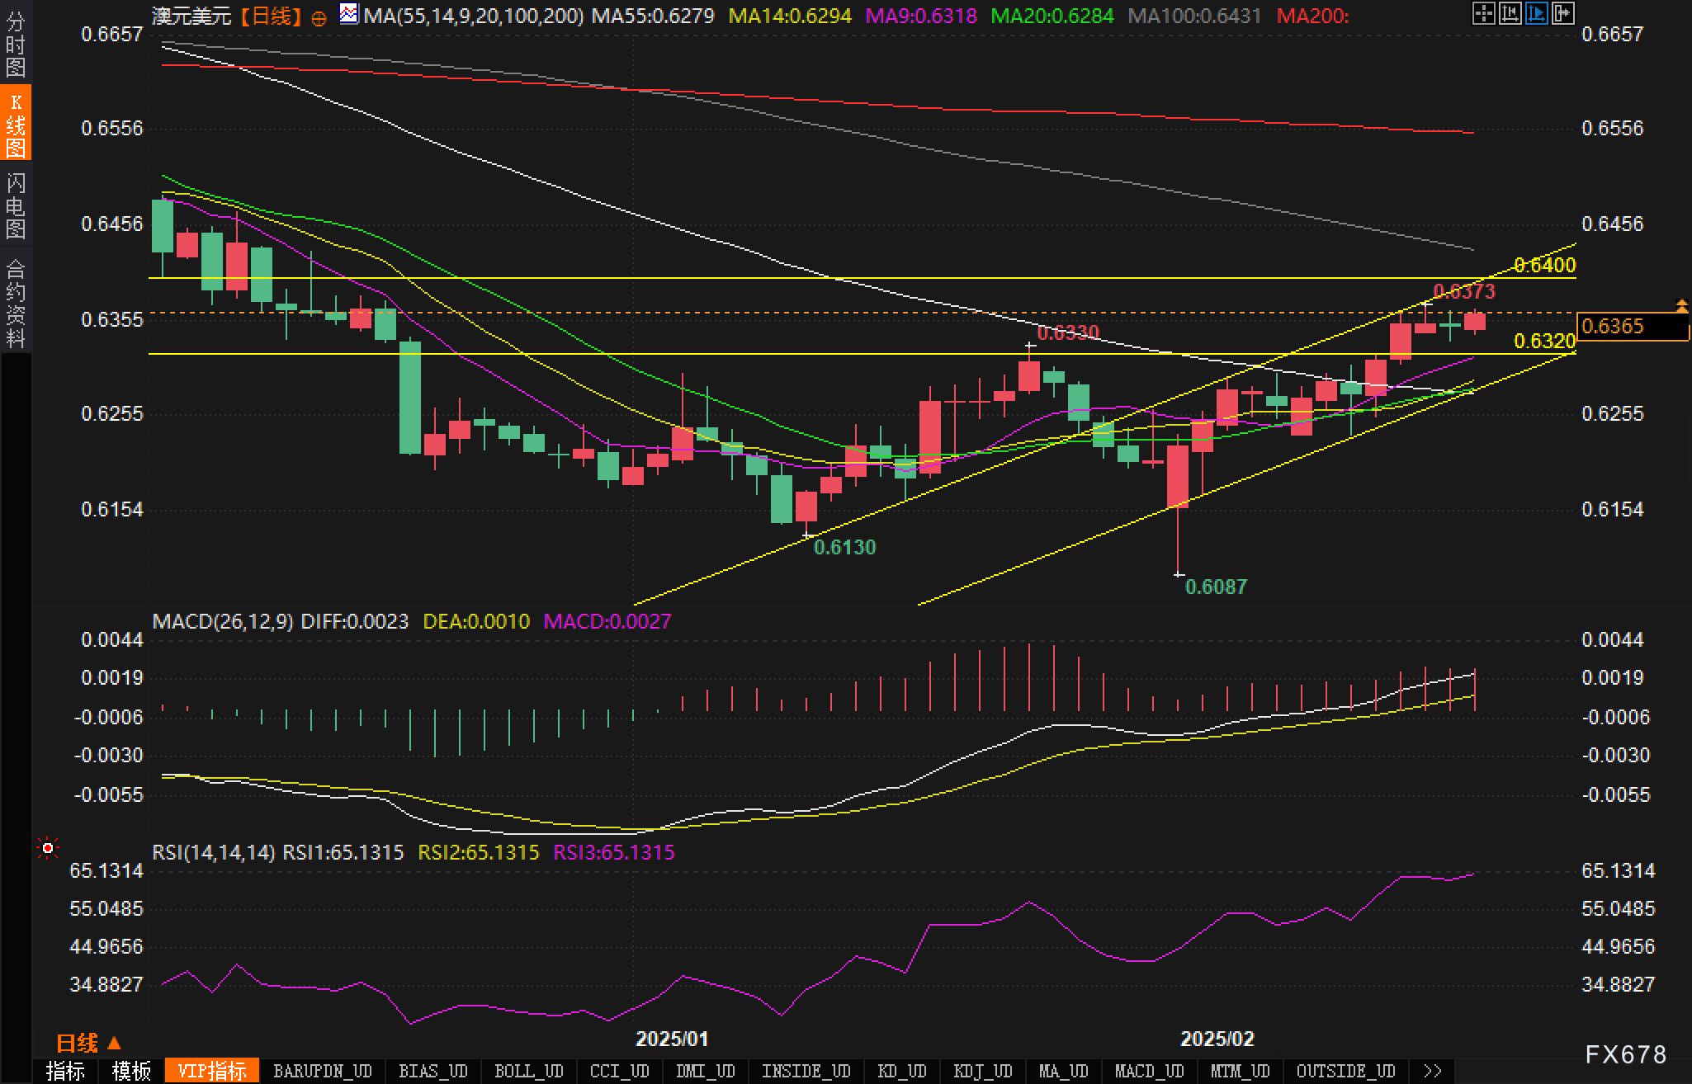Click the second chart-mode icon at top right
Screen dimensions: 1692x1084
(1510, 13)
